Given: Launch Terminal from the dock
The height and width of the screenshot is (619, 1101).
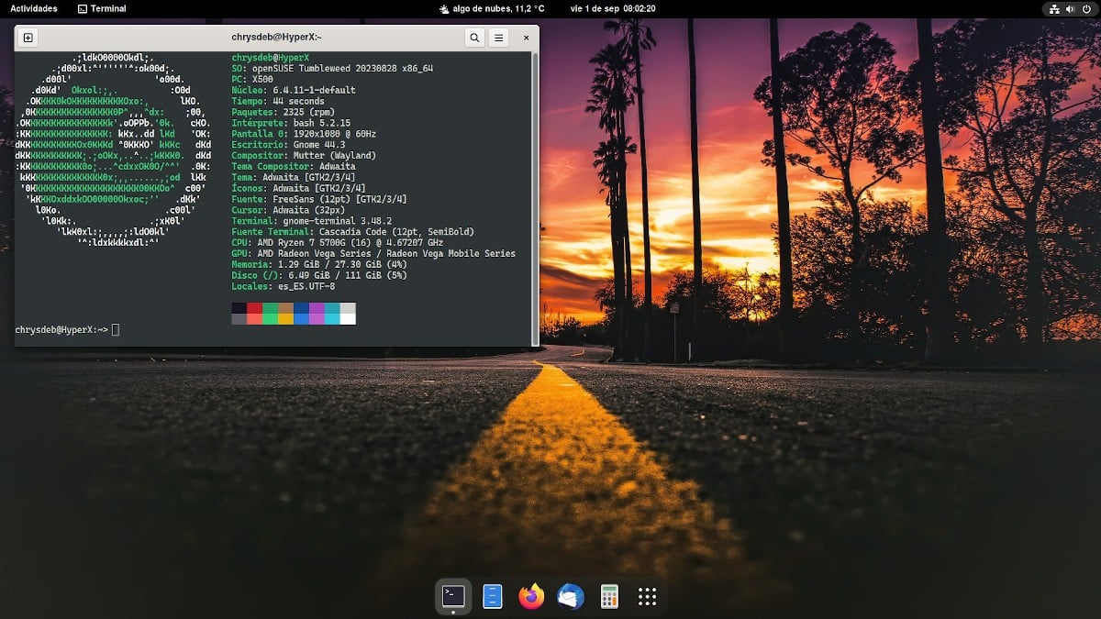Looking at the screenshot, I should tap(453, 597).
